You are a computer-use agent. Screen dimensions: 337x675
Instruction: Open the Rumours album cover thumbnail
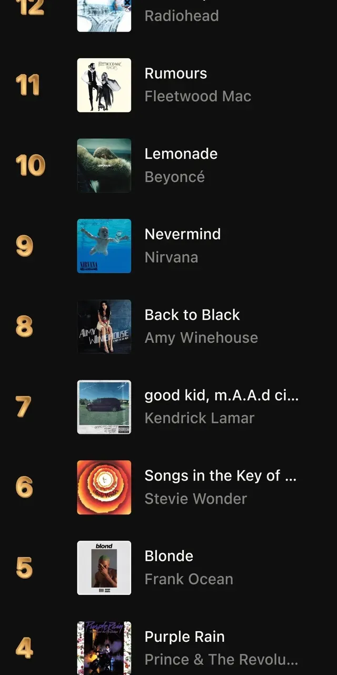pyautogui.click(x=104, y=85)
